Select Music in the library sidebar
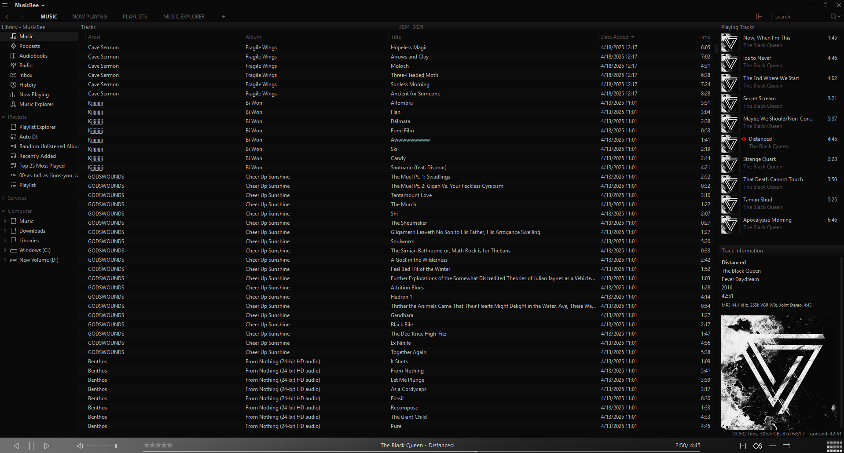 tap(39, 37)
